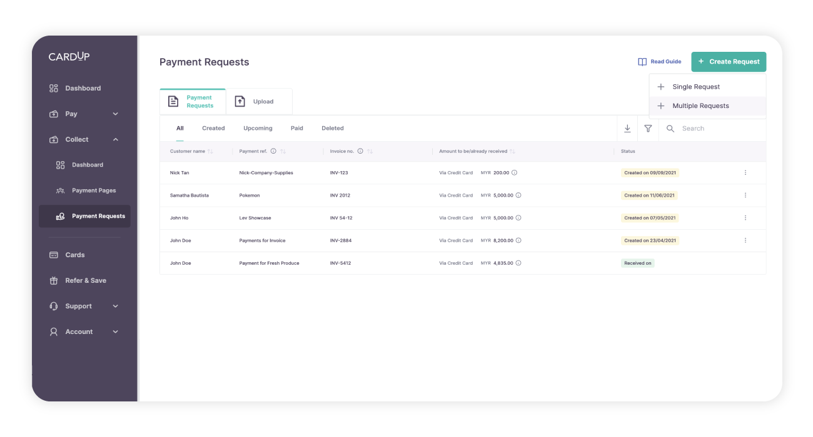
Task: Open the three-dot menu on Nick Tan's row
Action: coord(745,172)
